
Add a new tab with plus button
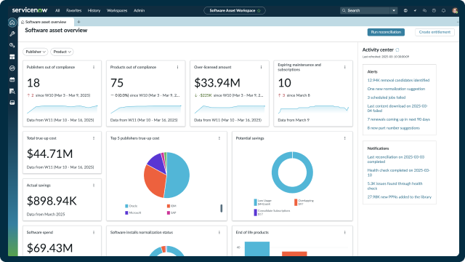[78, 22]
